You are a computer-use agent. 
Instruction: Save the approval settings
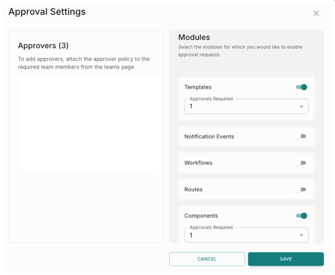[286, 259]
